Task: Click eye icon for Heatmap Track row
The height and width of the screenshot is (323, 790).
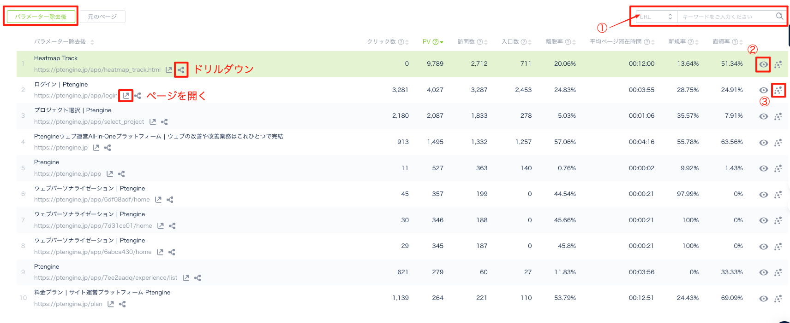Action: [764, 64]
